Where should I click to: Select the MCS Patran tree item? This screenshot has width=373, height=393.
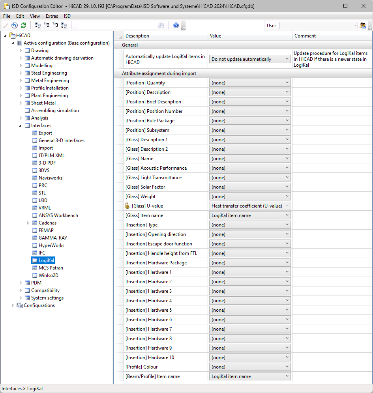[x=51, y=268]
